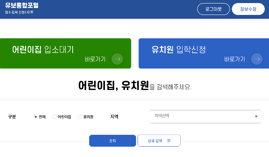This screenshot has width=269, height=157.
Task: Click the filter icon in 상세 검색
Action: point(169,141)
